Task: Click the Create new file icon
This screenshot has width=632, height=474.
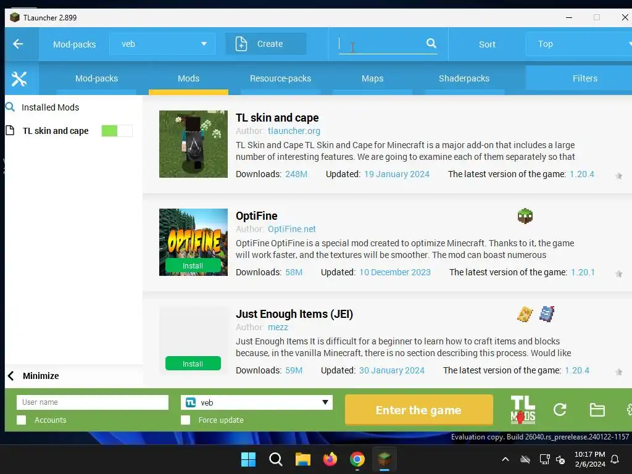Action: click(241, 44)
